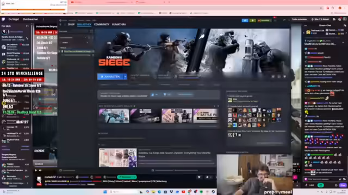Open the COMMUNITY tab in Steam
This screenshot has height=195, width=348.
pos(102,24)
